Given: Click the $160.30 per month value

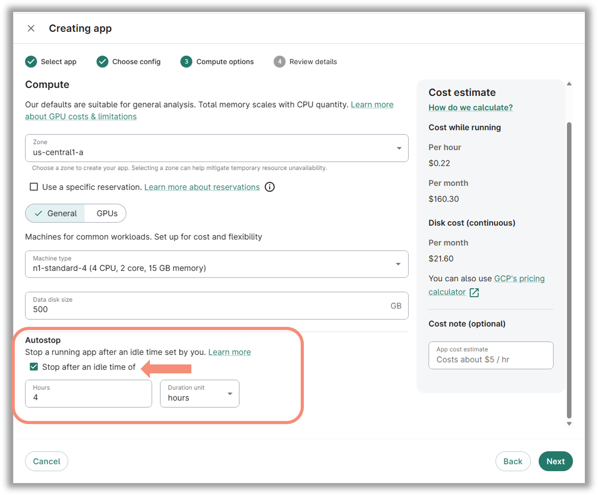Looking at the screenshot, I should [x=444, y=199].
